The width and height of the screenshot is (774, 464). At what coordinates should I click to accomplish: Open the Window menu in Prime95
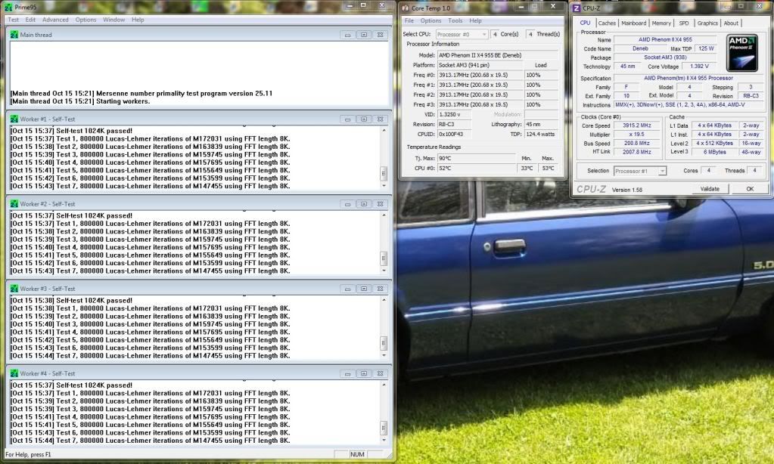click(113, 20)
